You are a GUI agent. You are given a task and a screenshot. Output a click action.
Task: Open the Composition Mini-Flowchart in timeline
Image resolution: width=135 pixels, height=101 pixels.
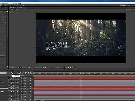[9, 73]
